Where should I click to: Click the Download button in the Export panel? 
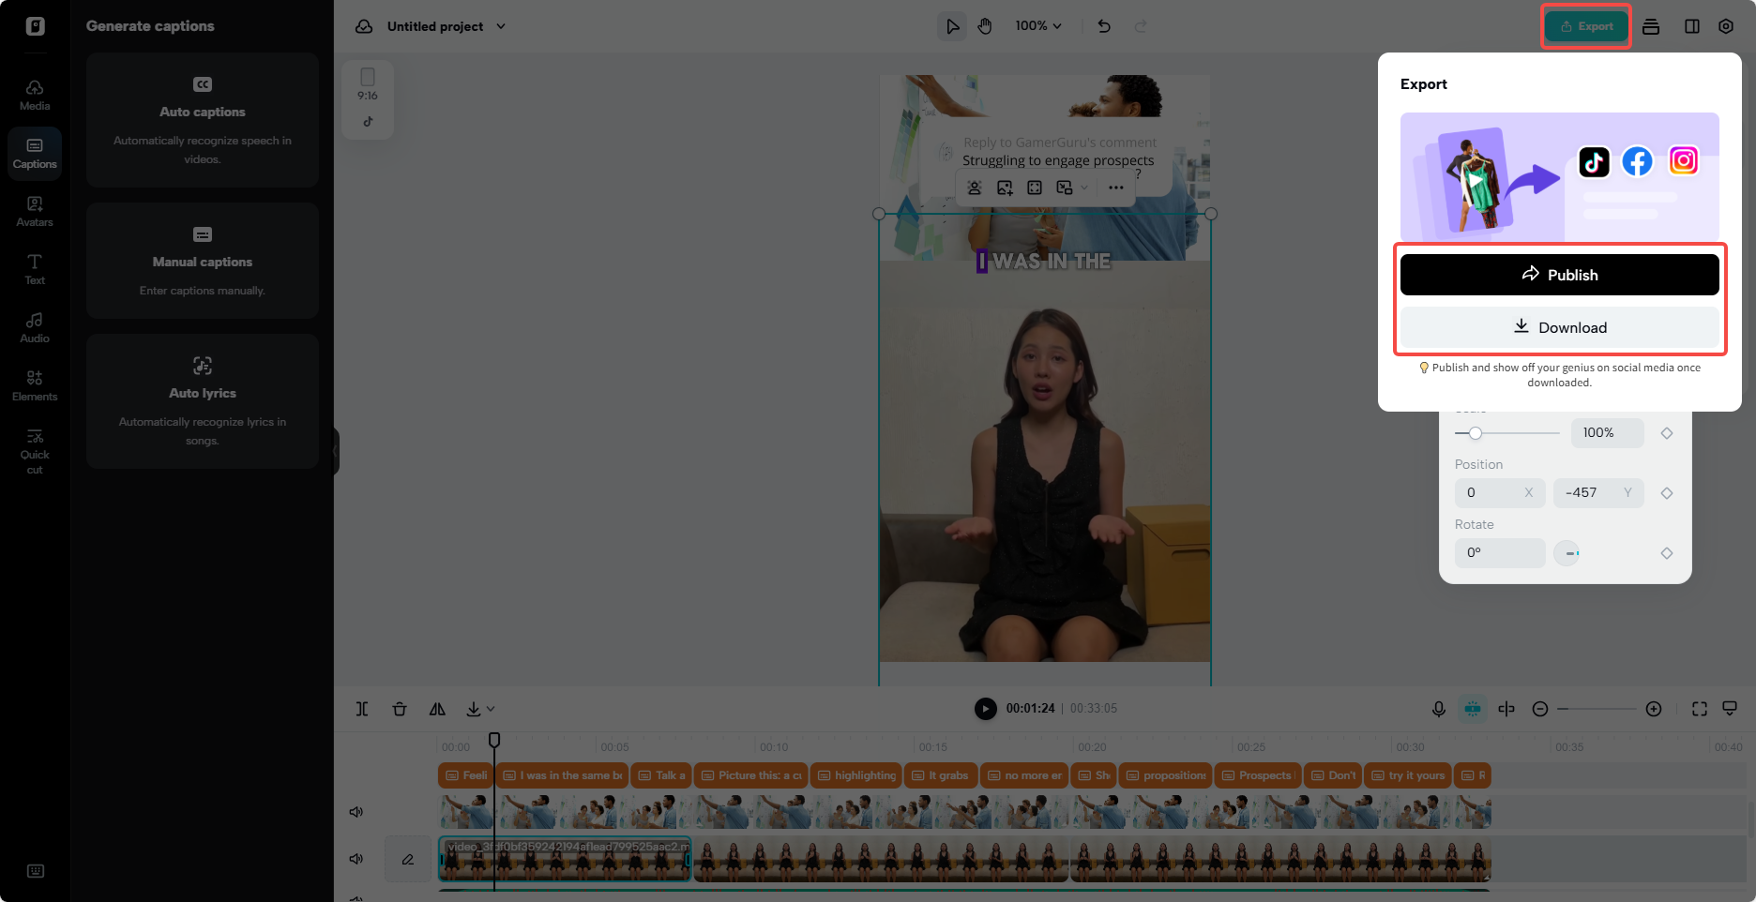pos(1560,327)
